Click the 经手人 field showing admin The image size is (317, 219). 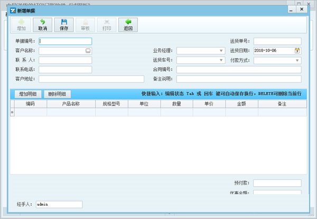(59, 204)
